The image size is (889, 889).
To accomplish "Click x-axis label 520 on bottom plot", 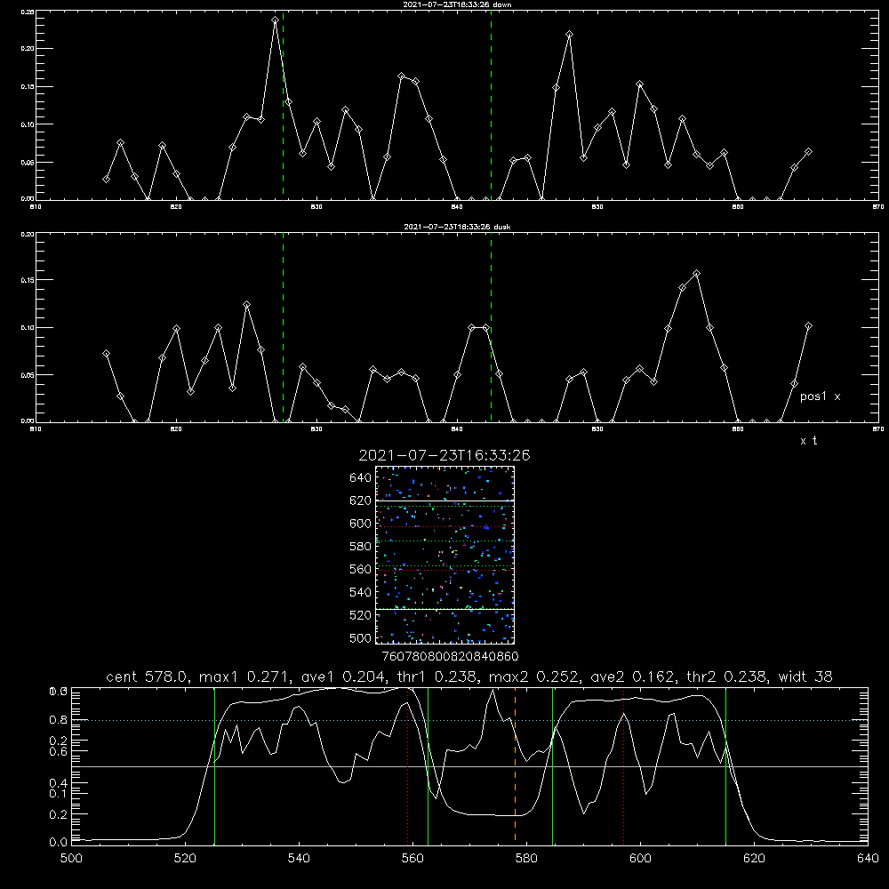I will click(185, 859).
